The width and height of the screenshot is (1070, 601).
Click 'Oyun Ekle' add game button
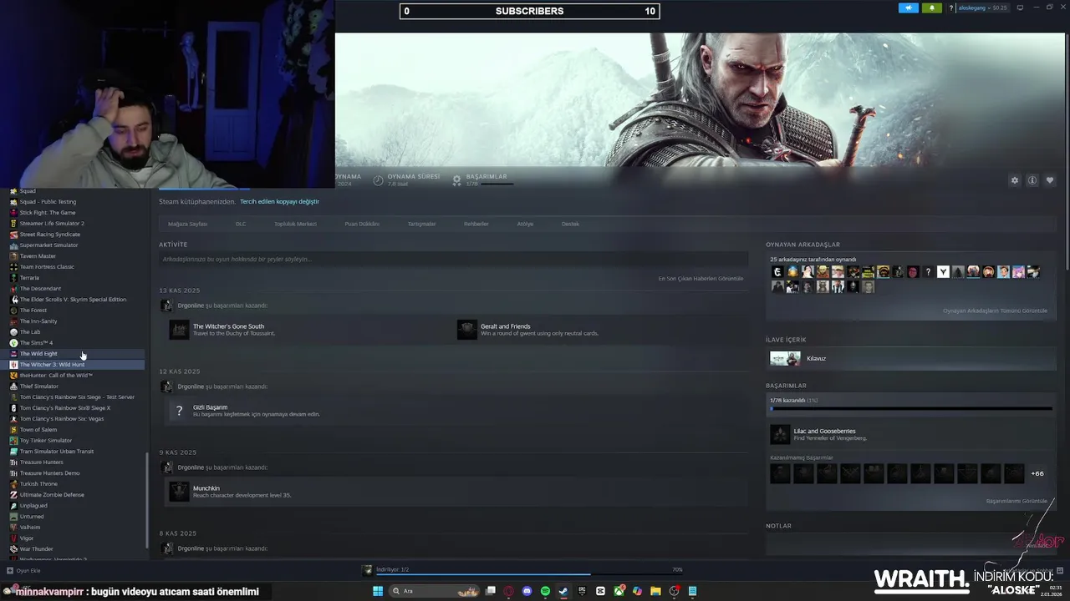[x=23, y=571]
